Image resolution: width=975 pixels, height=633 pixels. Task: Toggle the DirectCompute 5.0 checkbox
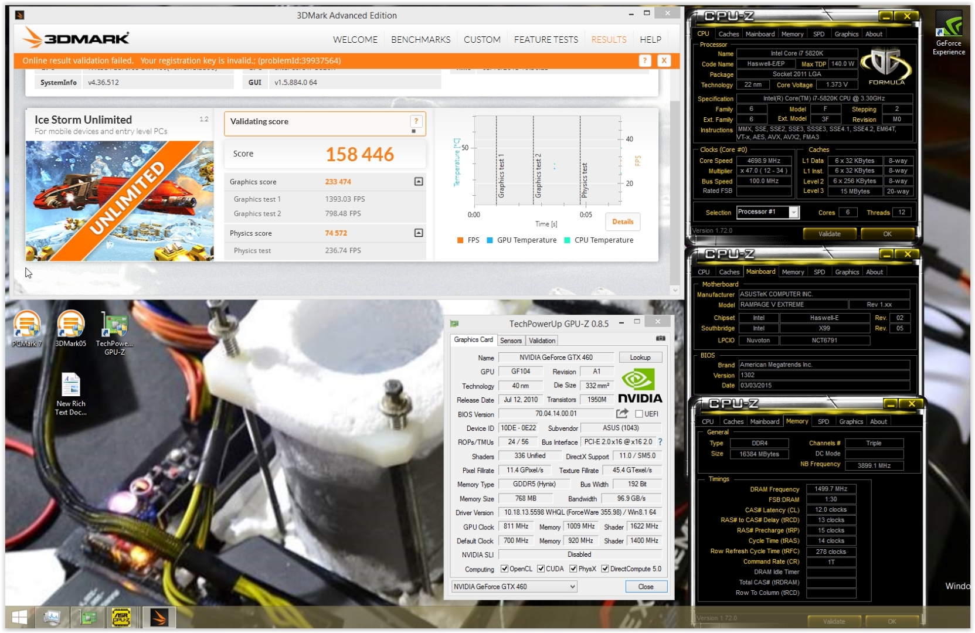coord(604,569)
